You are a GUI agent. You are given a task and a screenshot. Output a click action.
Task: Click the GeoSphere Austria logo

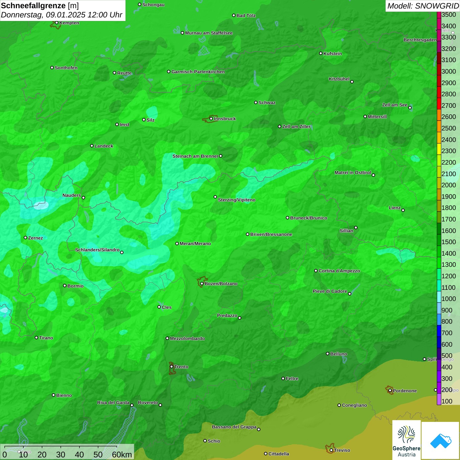(x=406, y=440)
